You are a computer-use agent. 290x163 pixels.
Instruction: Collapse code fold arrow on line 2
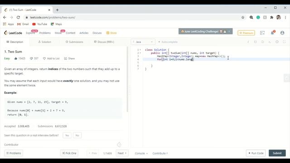click(140, 53)
